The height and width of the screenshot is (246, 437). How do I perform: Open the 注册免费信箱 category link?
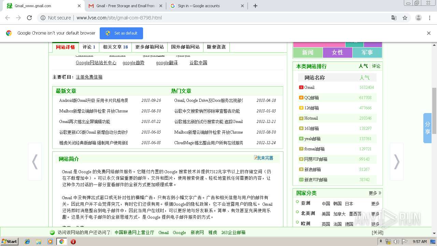[x=89, y=77]
